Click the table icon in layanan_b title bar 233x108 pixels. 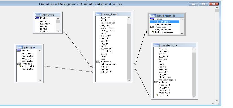[153, 16]
